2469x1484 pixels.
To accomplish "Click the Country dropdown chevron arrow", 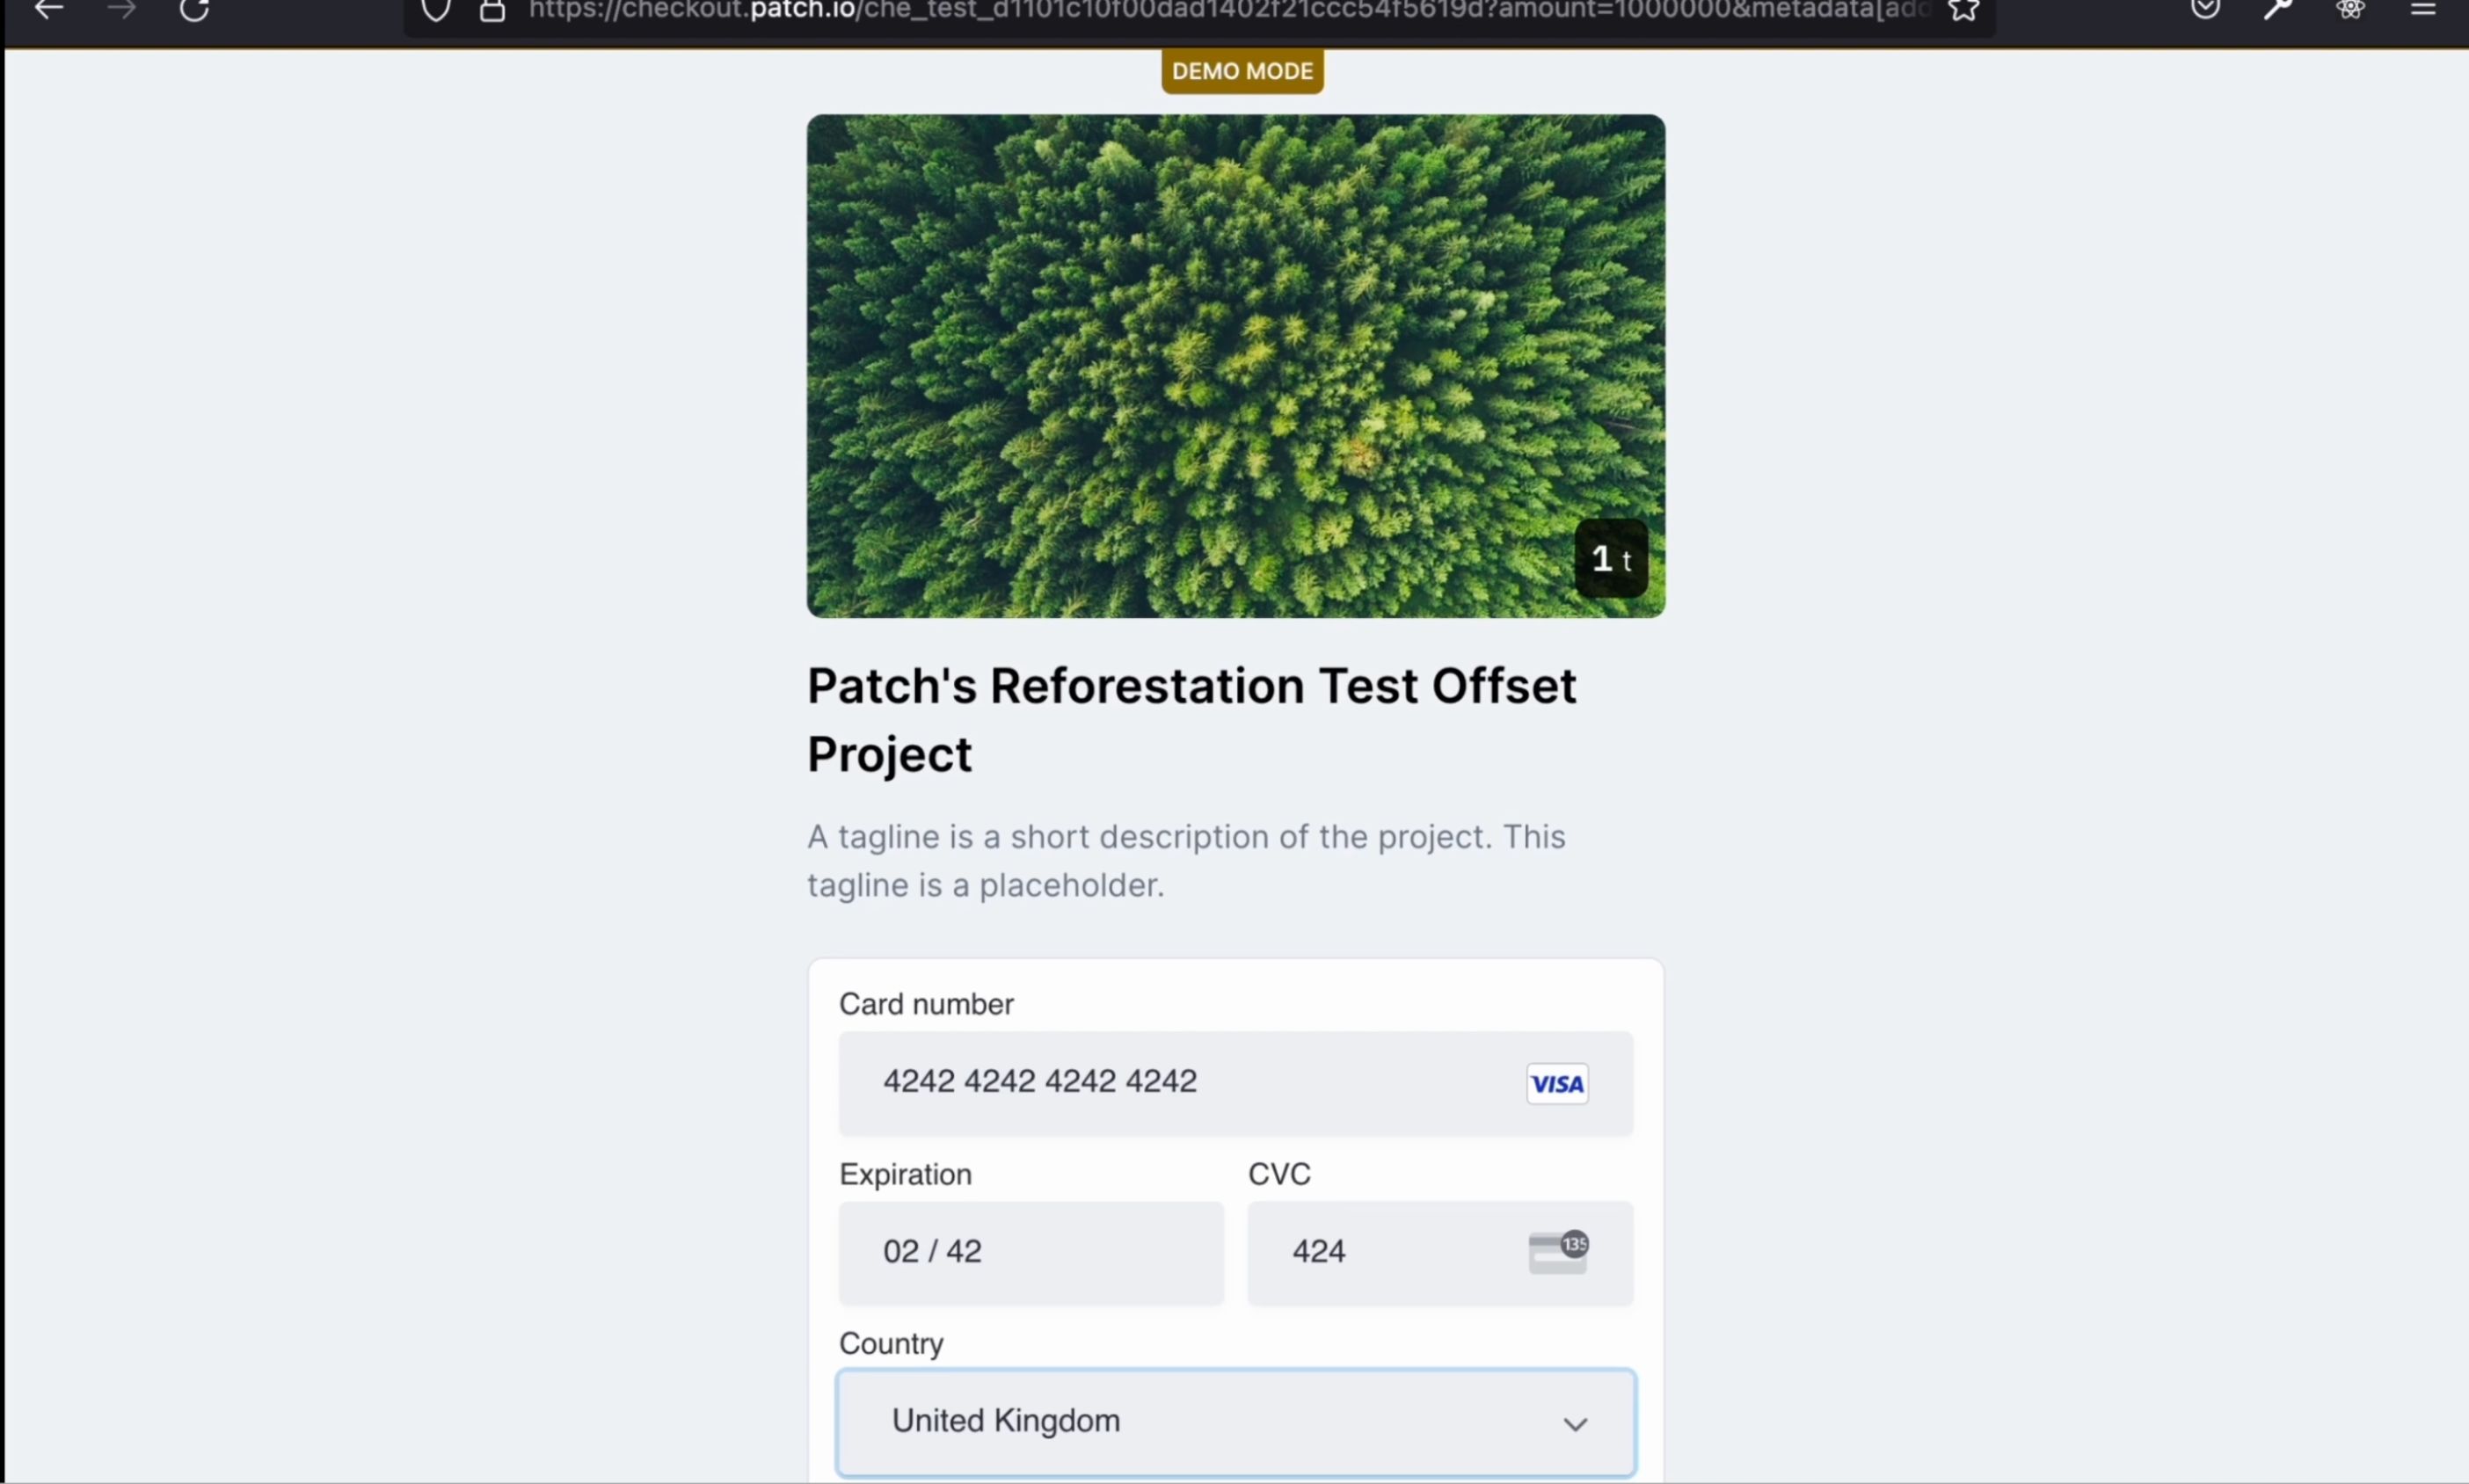I will (x=1573, y=1422).
